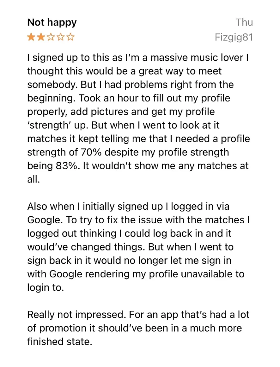The image size is (280, 367).
Task: Click the text 'strength of 70%'
Action: (x=65, y=152)
